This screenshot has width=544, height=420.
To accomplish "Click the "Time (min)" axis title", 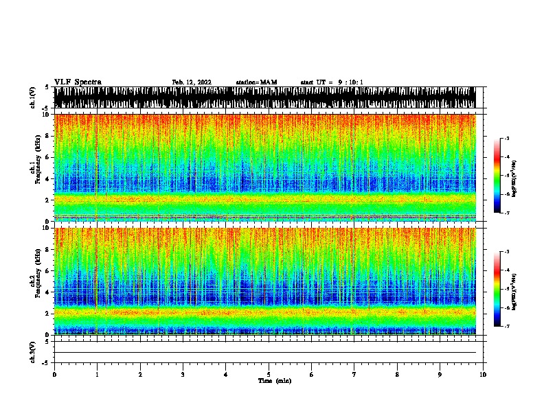I will [275, 381].
